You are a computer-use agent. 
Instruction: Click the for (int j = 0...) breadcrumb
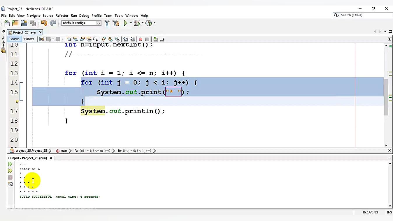point(134,151)
